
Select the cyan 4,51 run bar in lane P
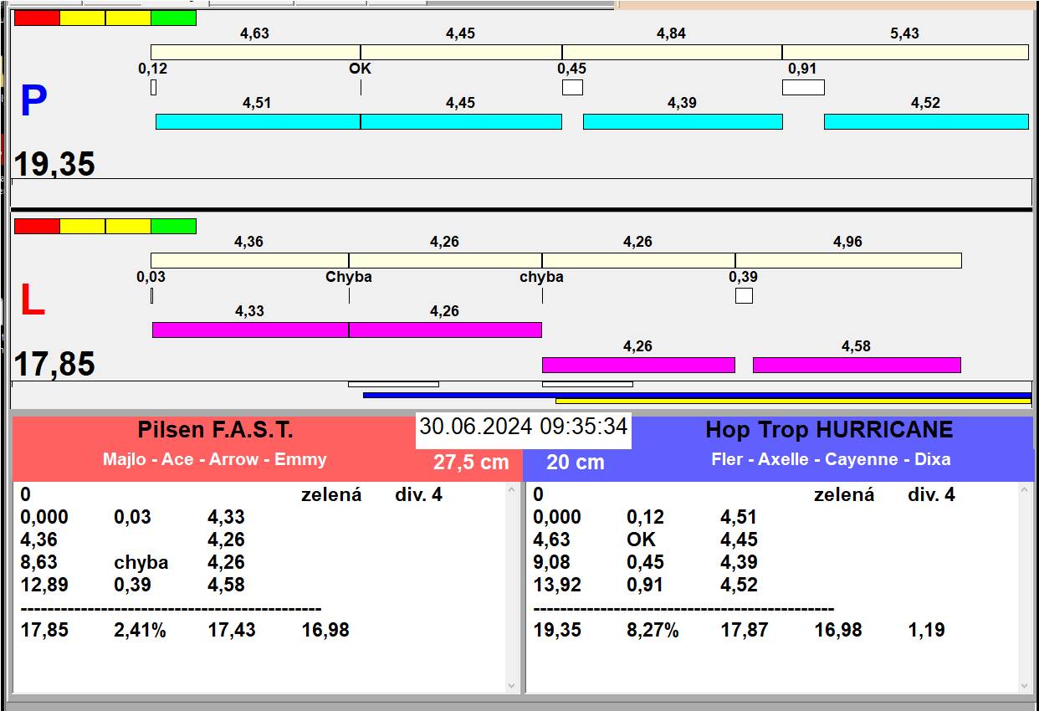tap(258, 121)
